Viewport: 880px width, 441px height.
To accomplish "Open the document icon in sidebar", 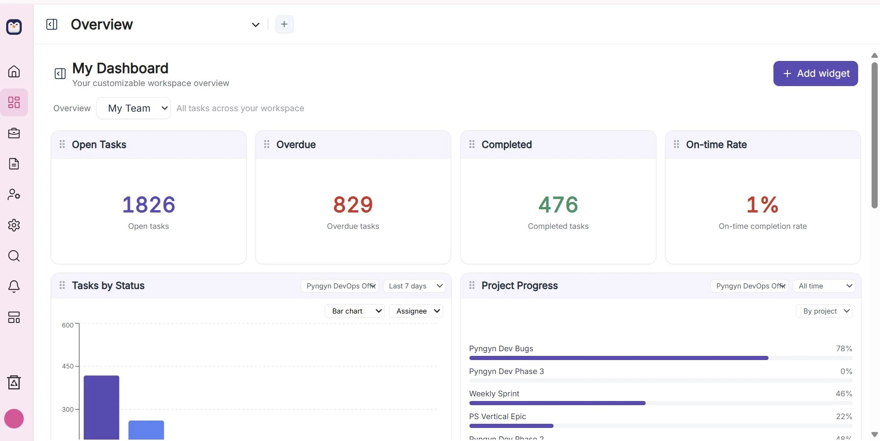I will [x=14, y=164].
